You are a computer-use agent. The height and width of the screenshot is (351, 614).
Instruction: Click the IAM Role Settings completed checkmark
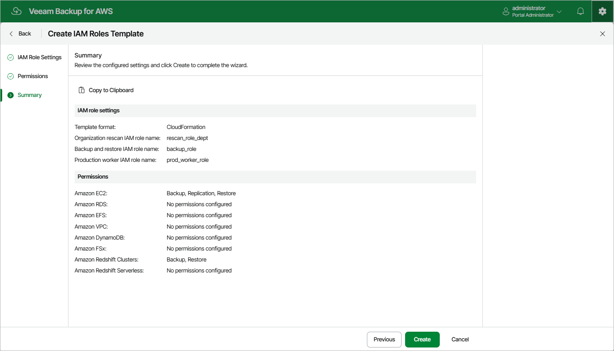coord(11,57)
